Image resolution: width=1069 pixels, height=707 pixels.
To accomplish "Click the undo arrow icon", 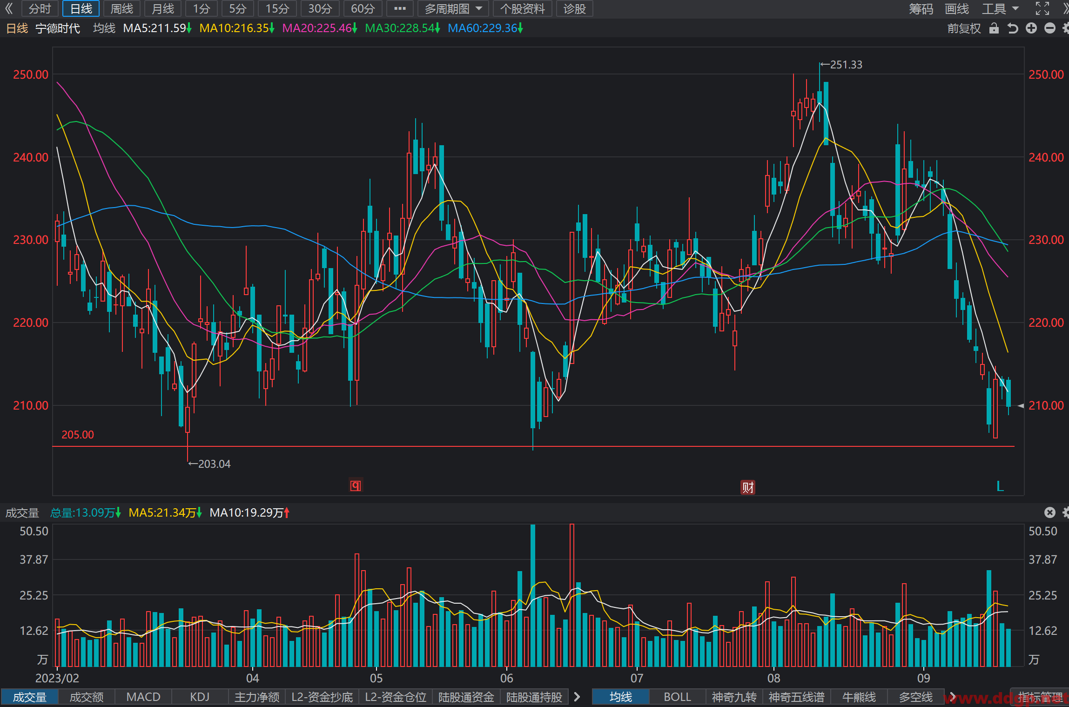I will click(1013, 28).
